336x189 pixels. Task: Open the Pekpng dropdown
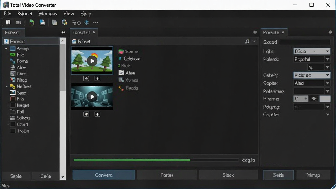pos(312,107)
